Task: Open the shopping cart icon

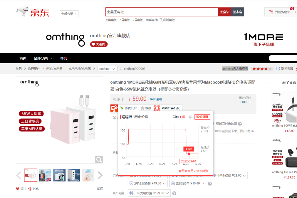Action: tap(271, 12)
